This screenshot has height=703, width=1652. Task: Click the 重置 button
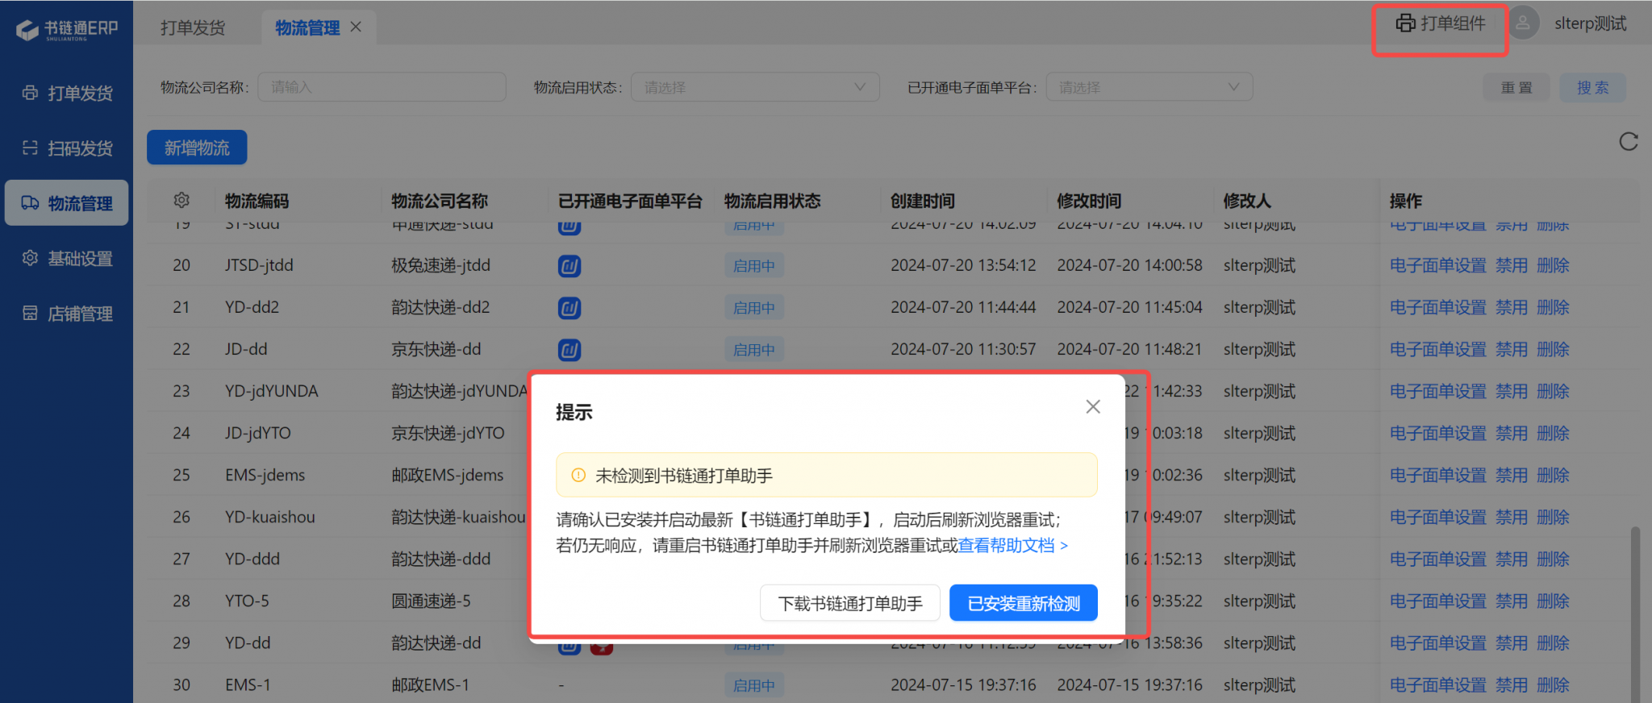point(1516,87)
